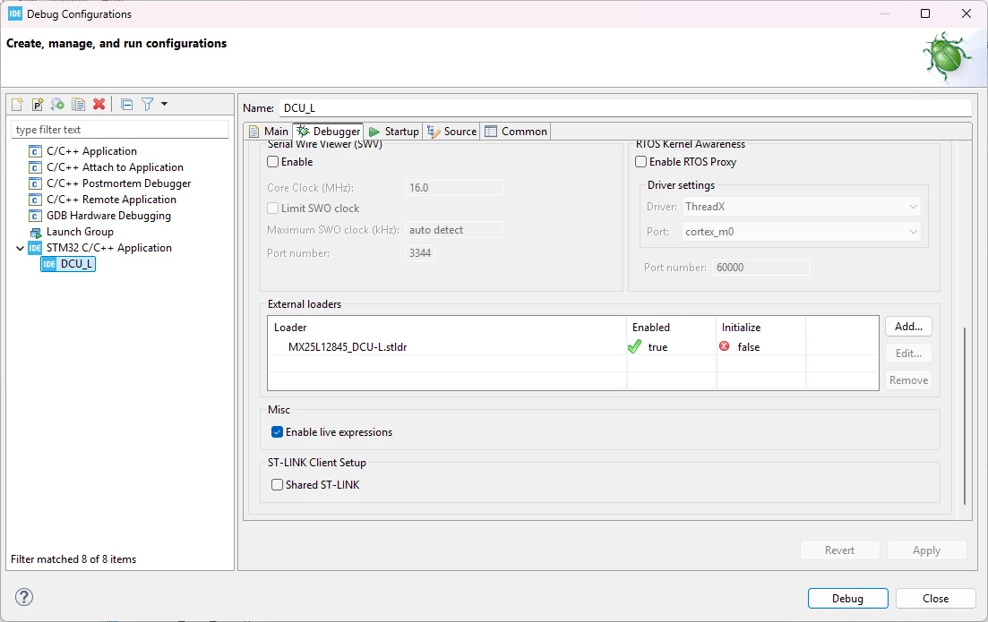Toggle Enable live expressions checkbox
Viewport: 988px width, 622px height.
click(278, 432)
